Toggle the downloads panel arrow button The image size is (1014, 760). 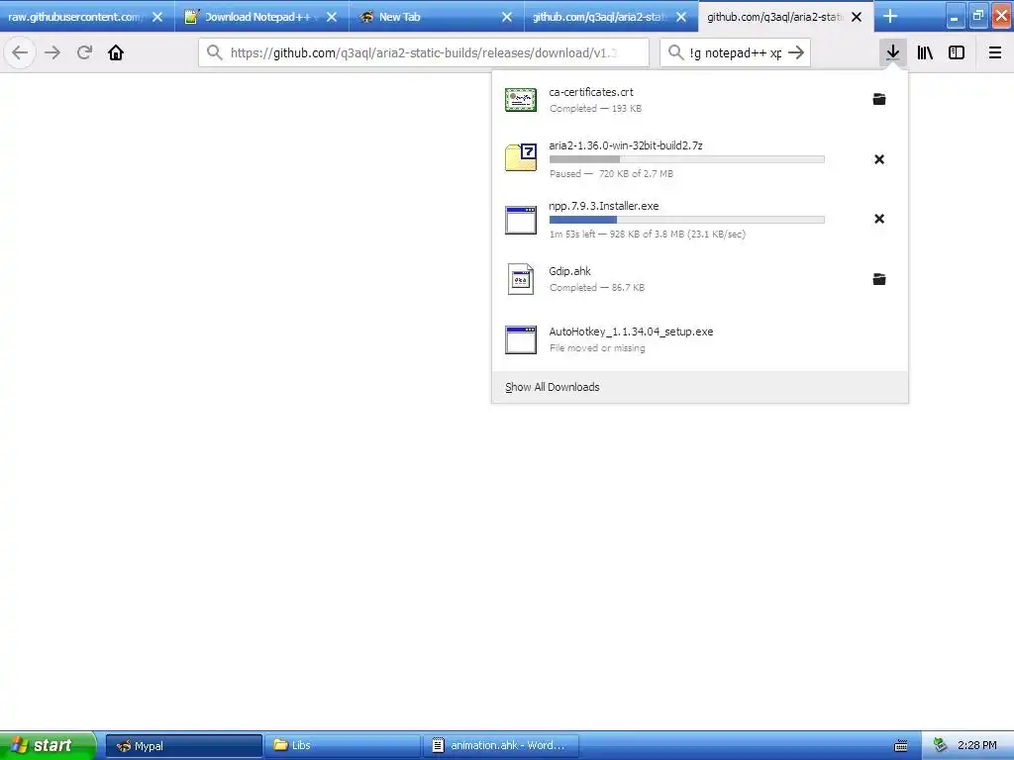[893, 52]
